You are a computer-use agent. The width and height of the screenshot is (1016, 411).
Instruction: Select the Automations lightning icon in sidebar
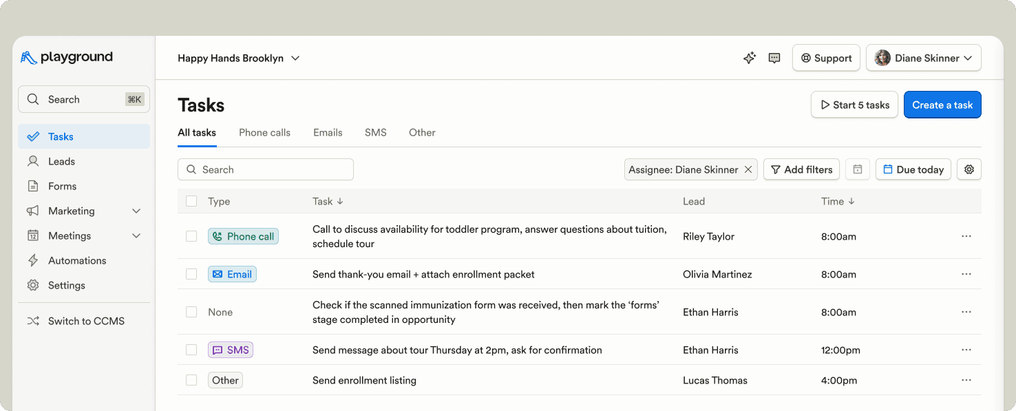[x=32, y=260]
